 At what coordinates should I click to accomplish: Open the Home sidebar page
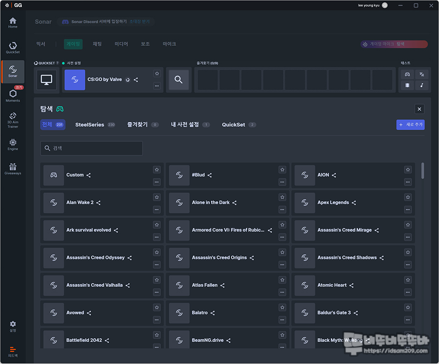[13, 23]
